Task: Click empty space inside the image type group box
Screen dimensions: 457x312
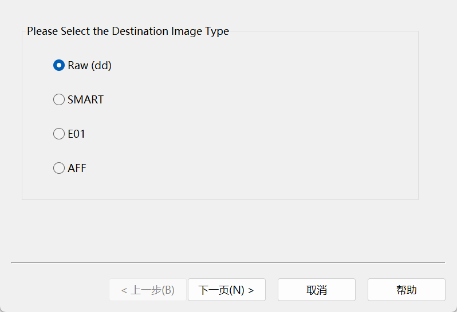Action: pyautogui.click(x=262, y=117)
